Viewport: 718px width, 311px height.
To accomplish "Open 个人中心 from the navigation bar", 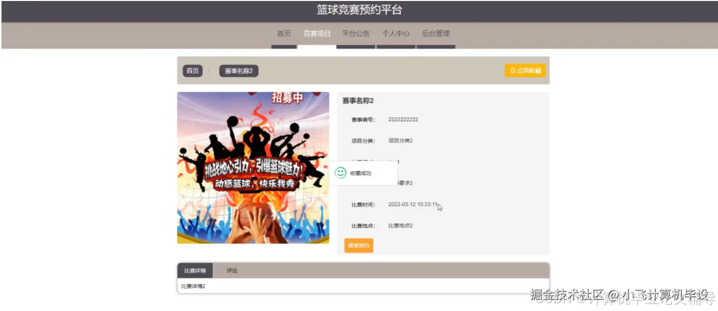I will (x=396, y=34).
